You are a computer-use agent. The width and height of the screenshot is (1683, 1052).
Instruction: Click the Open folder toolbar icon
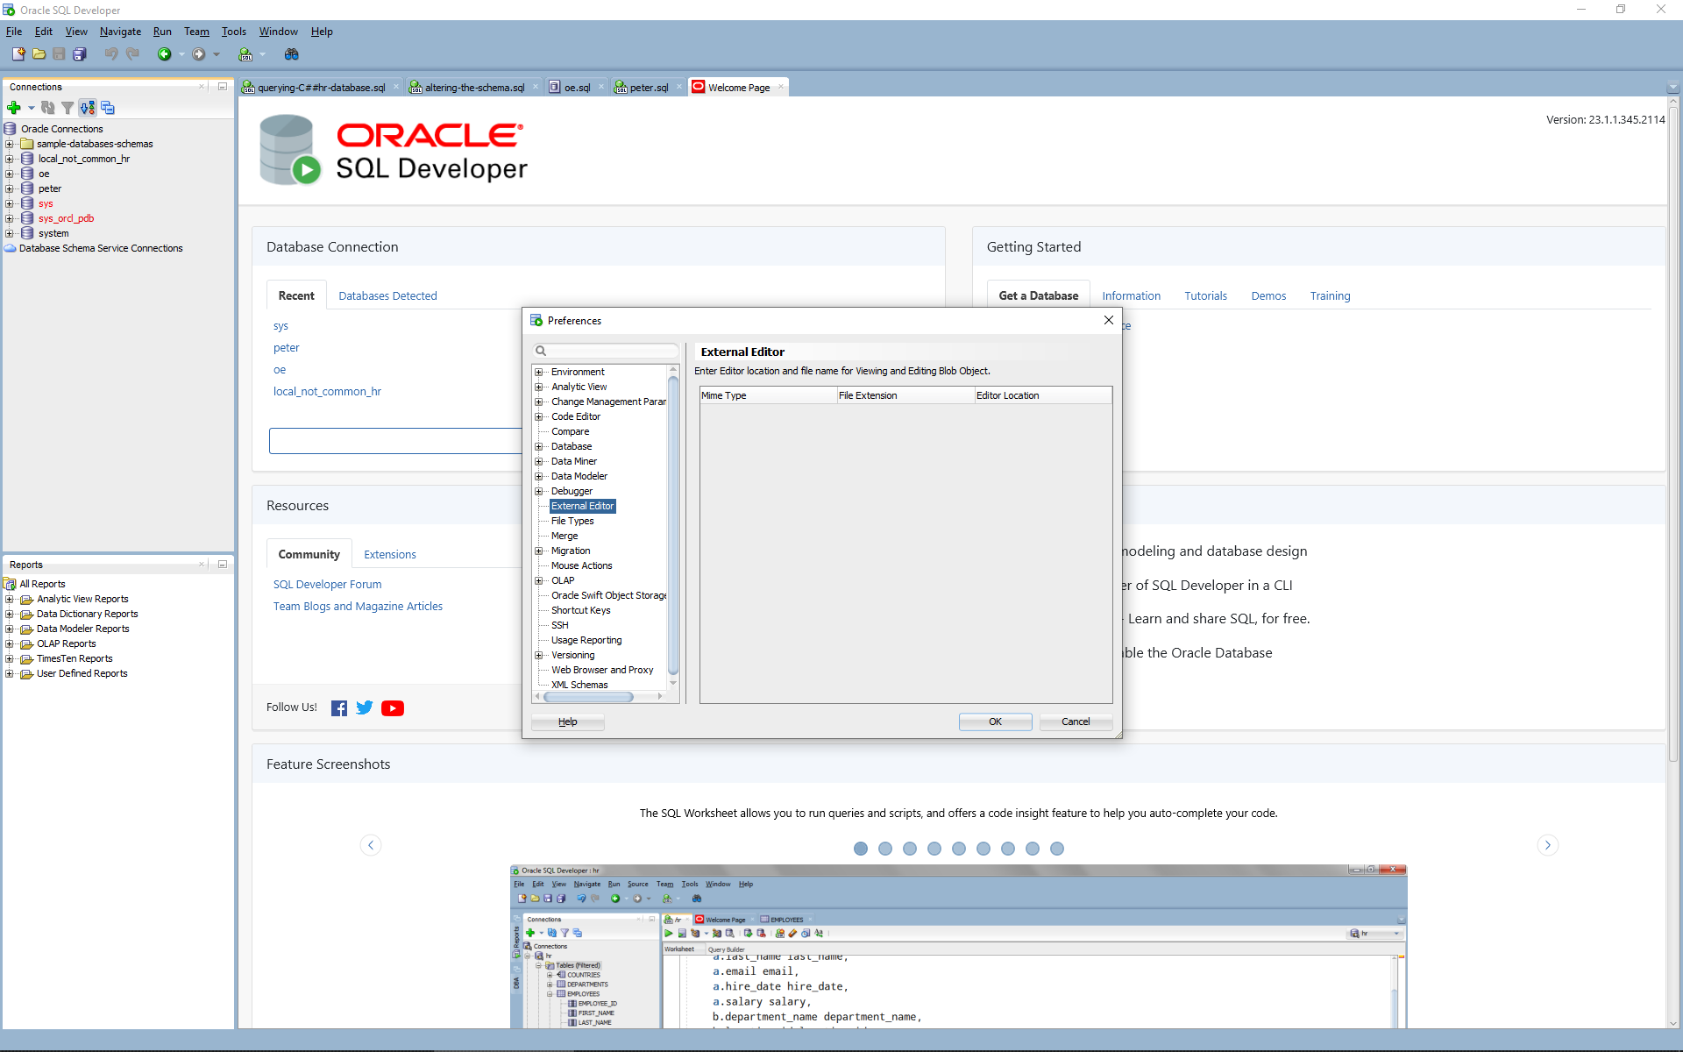pyautogui.click(x=39, y=54)
